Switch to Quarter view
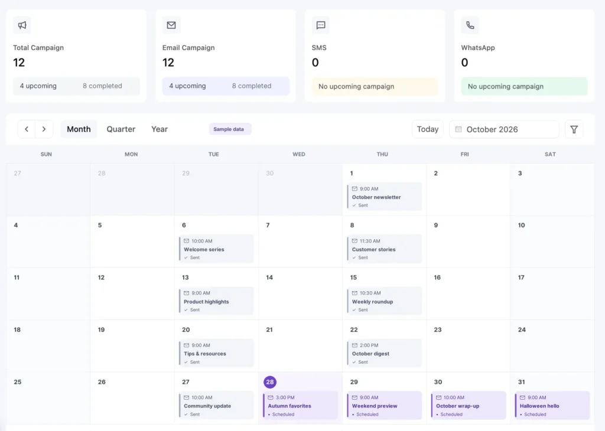 click(121, 129)
